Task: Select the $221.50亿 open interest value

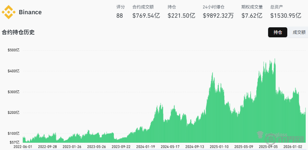Action: point(181,16)
